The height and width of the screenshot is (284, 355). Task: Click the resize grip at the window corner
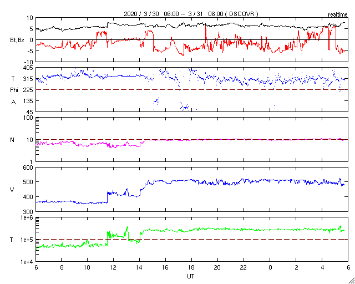tap(351, 280)
